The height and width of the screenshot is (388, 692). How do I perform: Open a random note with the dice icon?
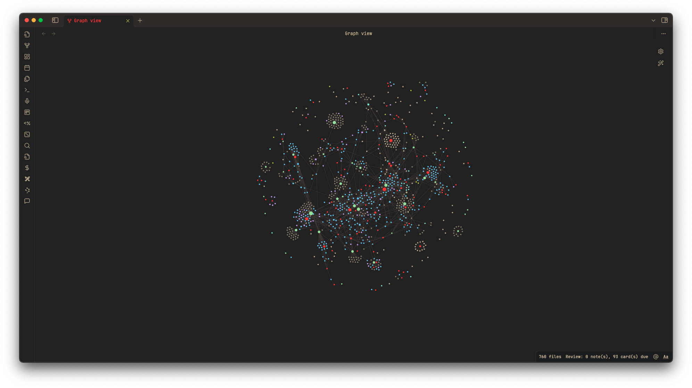click(x=27, y=134)
